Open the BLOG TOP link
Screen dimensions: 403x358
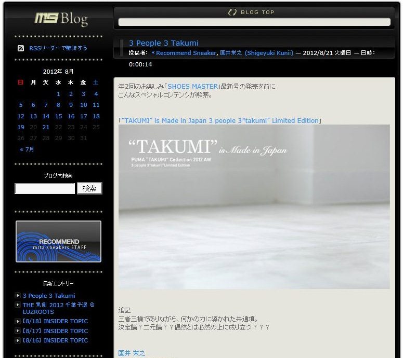[x=257, y=12]
